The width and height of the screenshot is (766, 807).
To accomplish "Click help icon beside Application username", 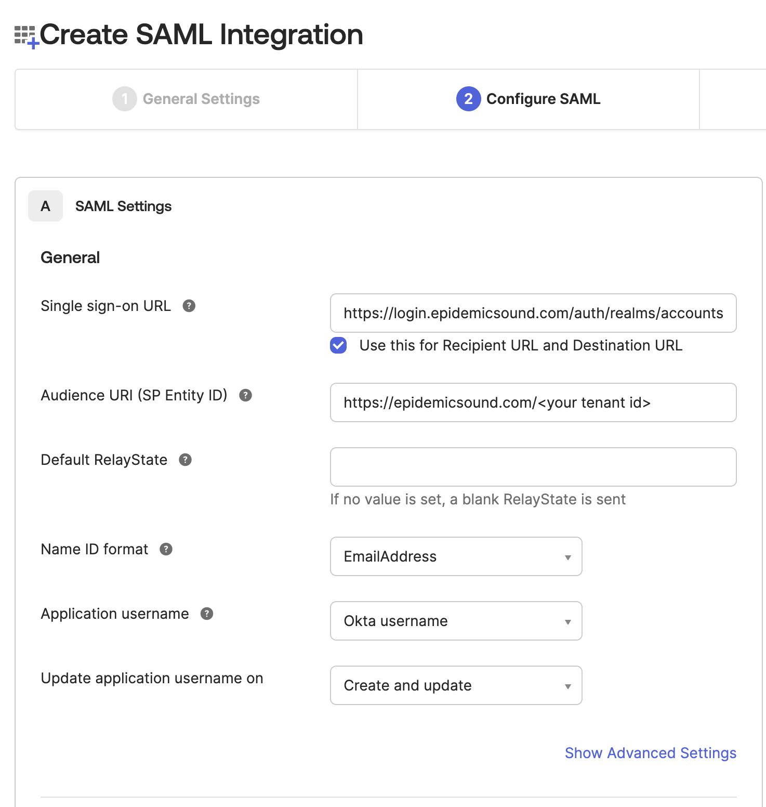I will click(207, 614).
